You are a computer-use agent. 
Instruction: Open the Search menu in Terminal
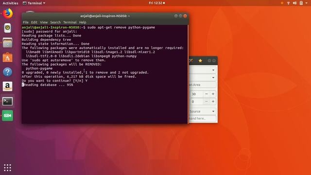tap(55, 22)
